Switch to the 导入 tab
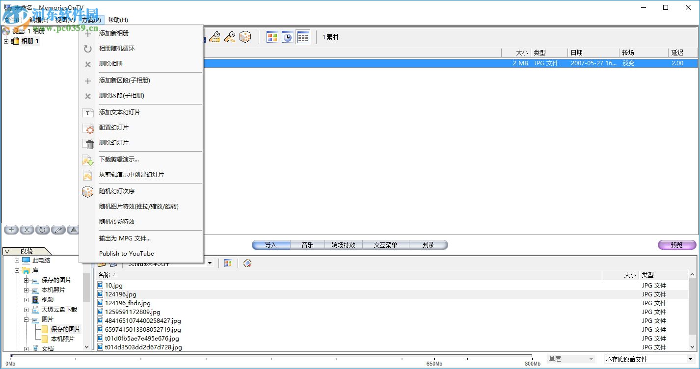700x369 pixels. click(x=271, y=245)
